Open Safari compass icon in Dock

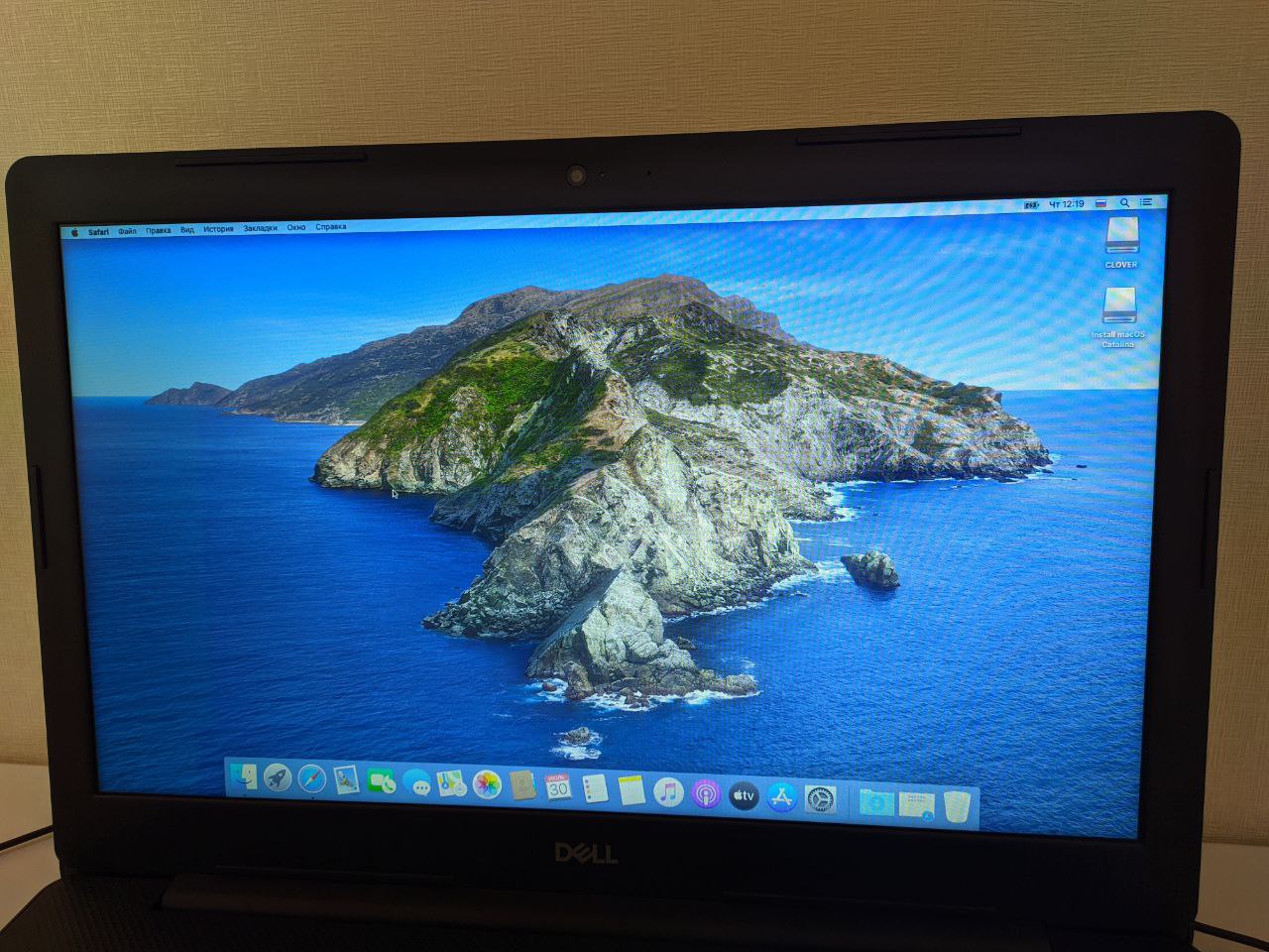[312, 779]
